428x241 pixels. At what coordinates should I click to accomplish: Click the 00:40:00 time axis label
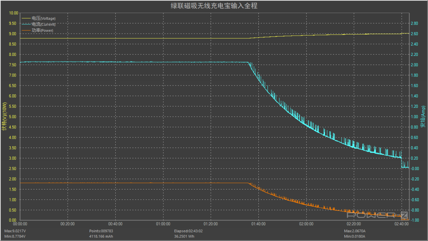[x=115, y=224]
